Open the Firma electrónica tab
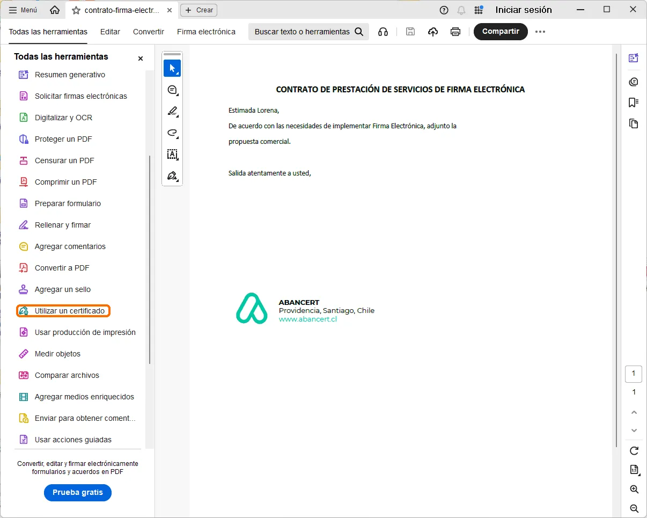 pos(206,32)
